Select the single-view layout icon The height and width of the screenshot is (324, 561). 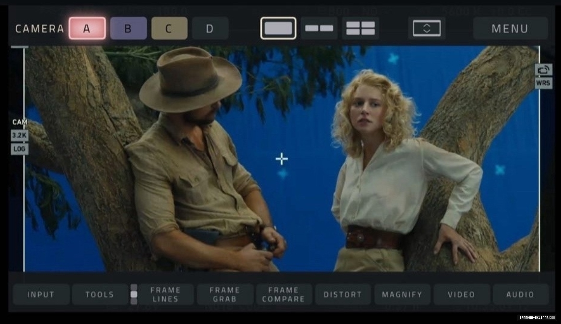pos(279,28)
